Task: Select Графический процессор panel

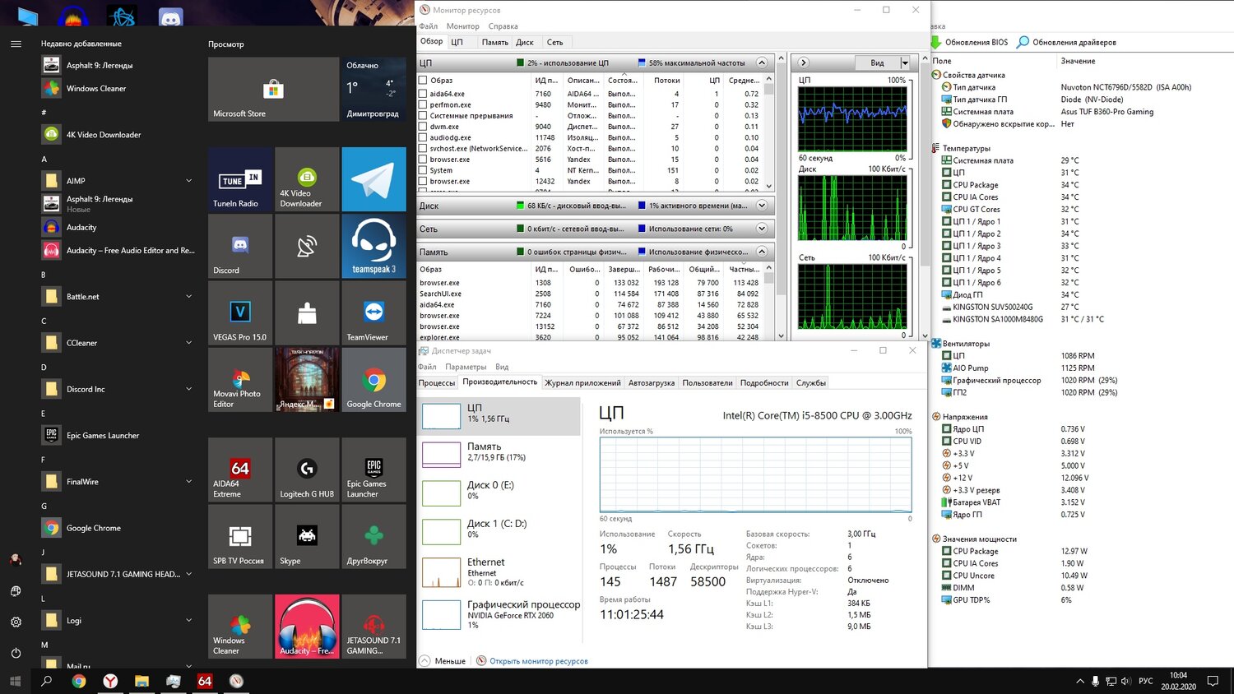Action: click(501, 614)
